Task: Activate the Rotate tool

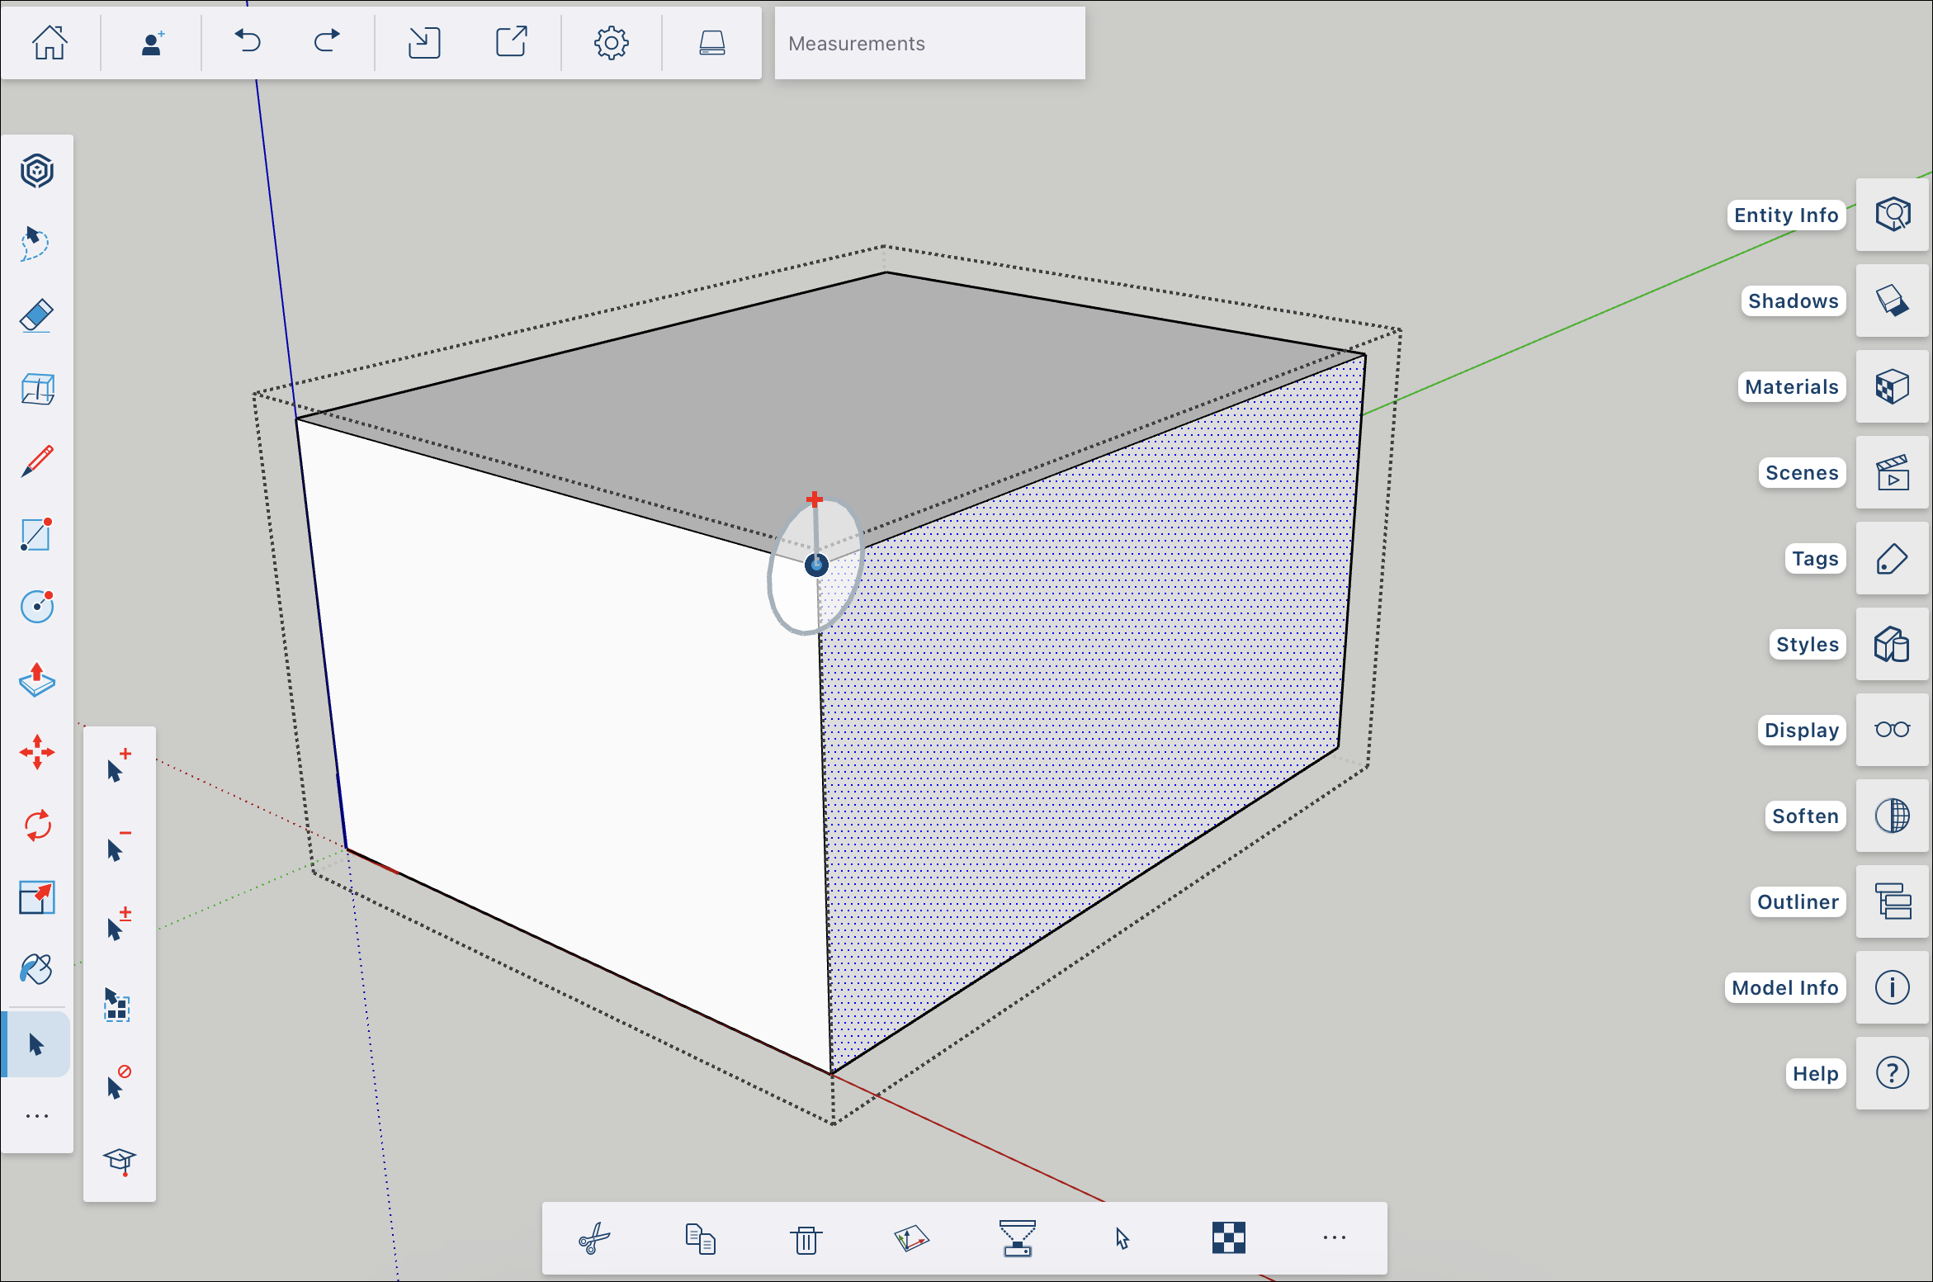Action: (36, 824)
